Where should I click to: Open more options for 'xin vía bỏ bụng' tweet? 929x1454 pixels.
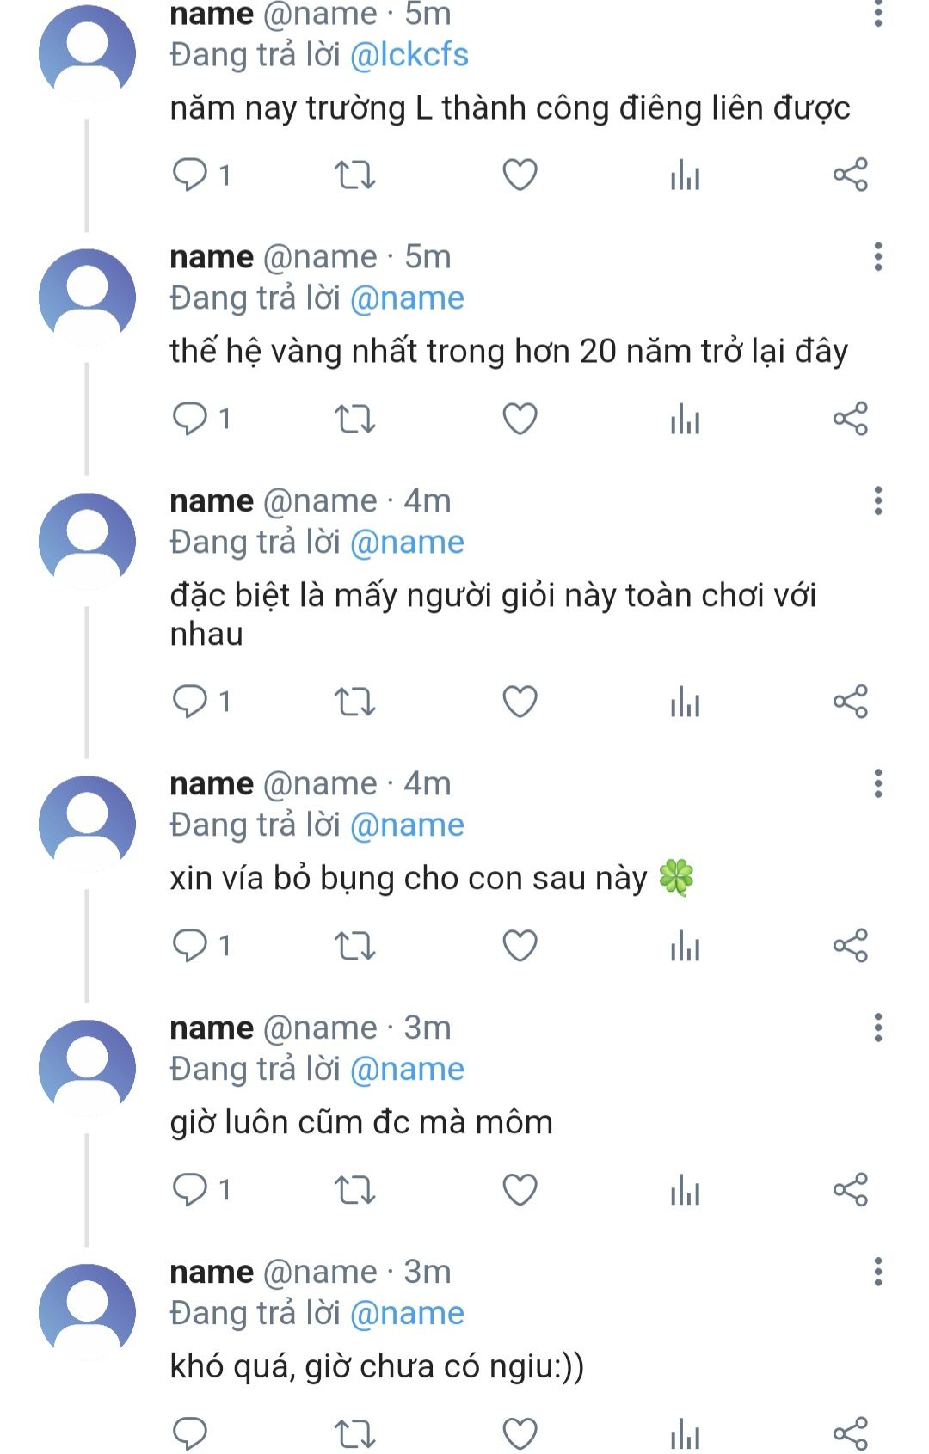(x=877, y=784)
